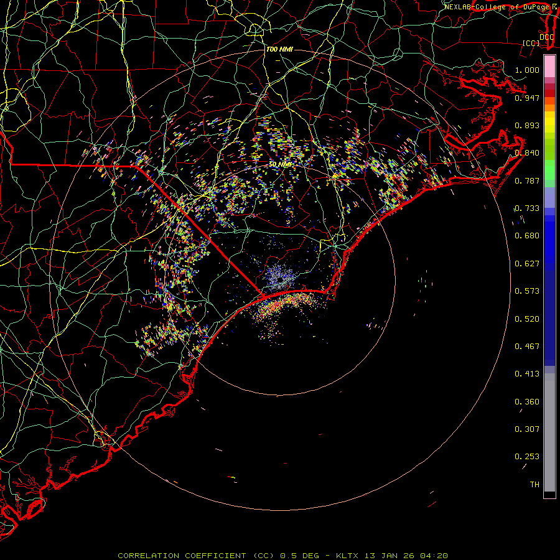This screenshot has width=560, height=560.
Task: Select the 0.680 scale value
Action: coord(527,236)
